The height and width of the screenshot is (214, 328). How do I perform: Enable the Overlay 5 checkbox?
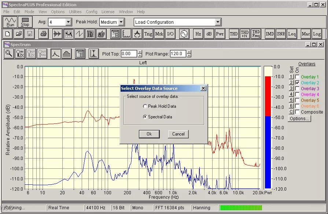pyautogui.click(x=298, y=100)
